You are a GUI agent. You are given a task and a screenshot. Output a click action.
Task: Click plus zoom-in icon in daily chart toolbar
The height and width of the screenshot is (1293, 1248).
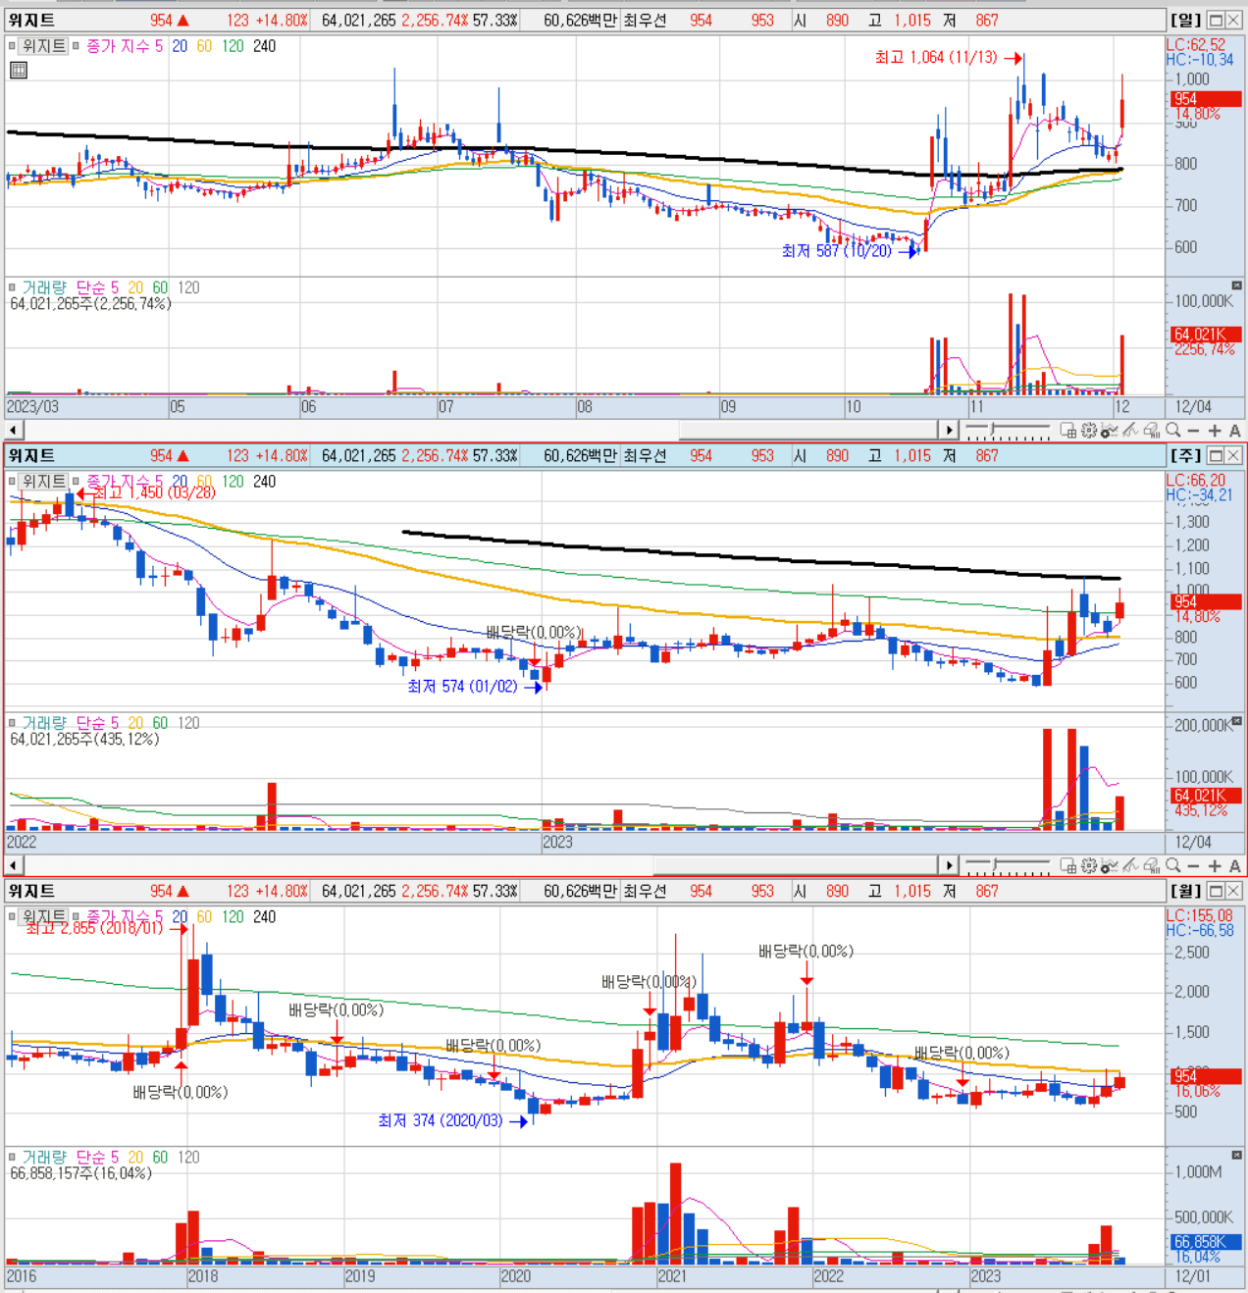point(1215,431)
